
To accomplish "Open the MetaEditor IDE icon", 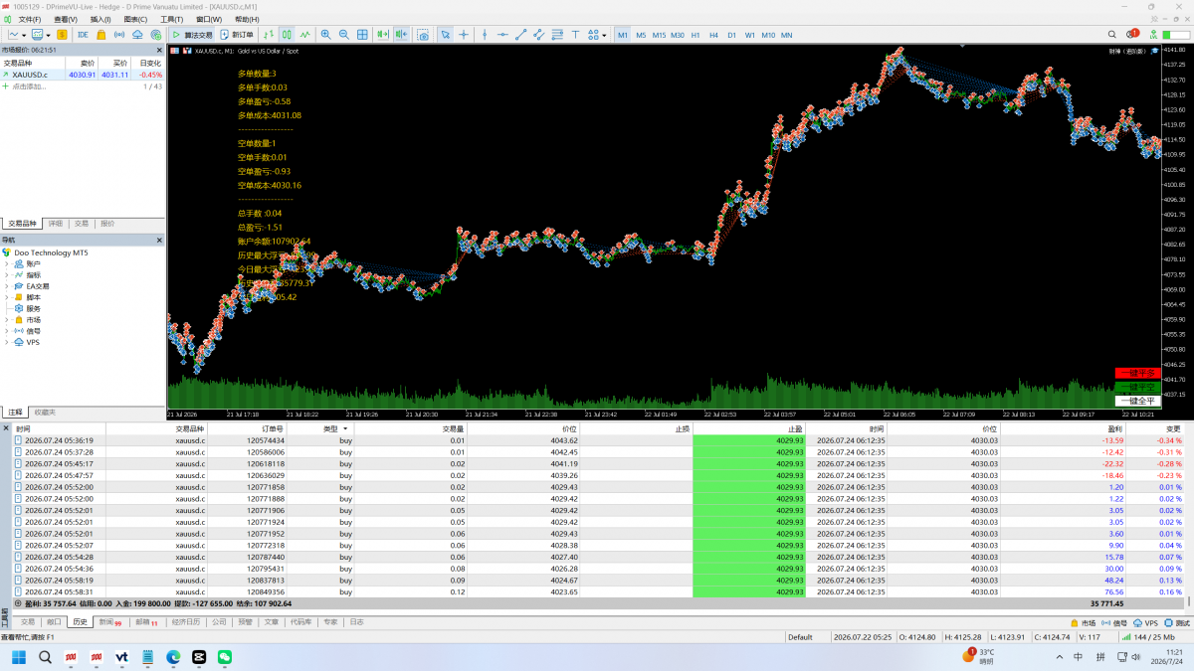I will click(x=83, y=34).
